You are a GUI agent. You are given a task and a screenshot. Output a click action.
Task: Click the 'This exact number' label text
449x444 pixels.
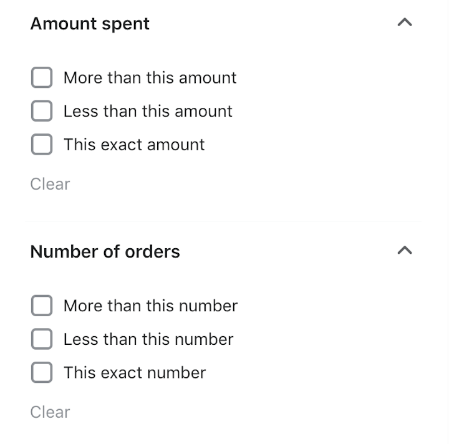click(x=135, y=373)
